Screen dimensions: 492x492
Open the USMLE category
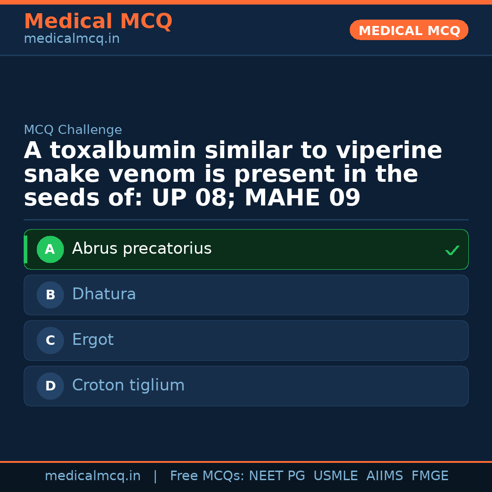click(336, 476)
